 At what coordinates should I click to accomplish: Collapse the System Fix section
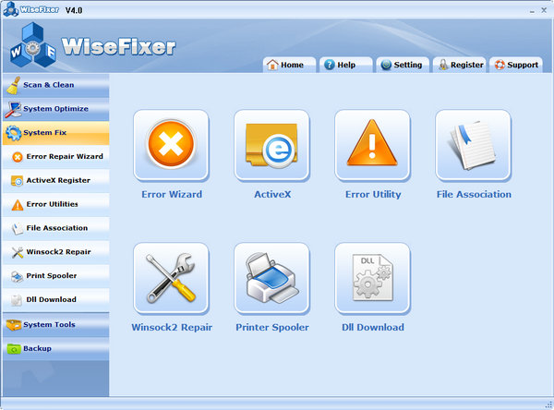click(x=54, y=133)
